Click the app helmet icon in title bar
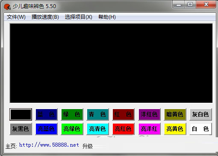 pos(7,6)
